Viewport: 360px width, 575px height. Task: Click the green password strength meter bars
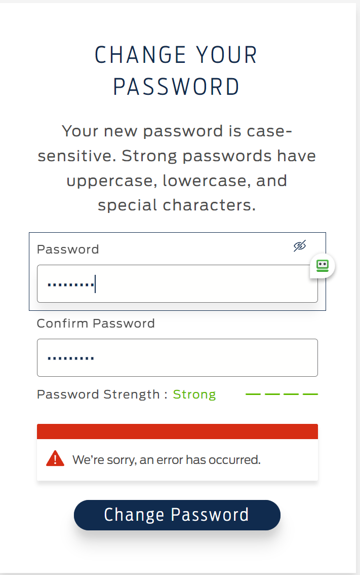[x=282, y=393]
